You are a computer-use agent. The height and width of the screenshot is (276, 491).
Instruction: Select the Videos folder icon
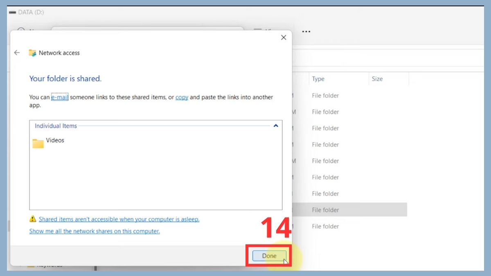(x=38, y=143)
